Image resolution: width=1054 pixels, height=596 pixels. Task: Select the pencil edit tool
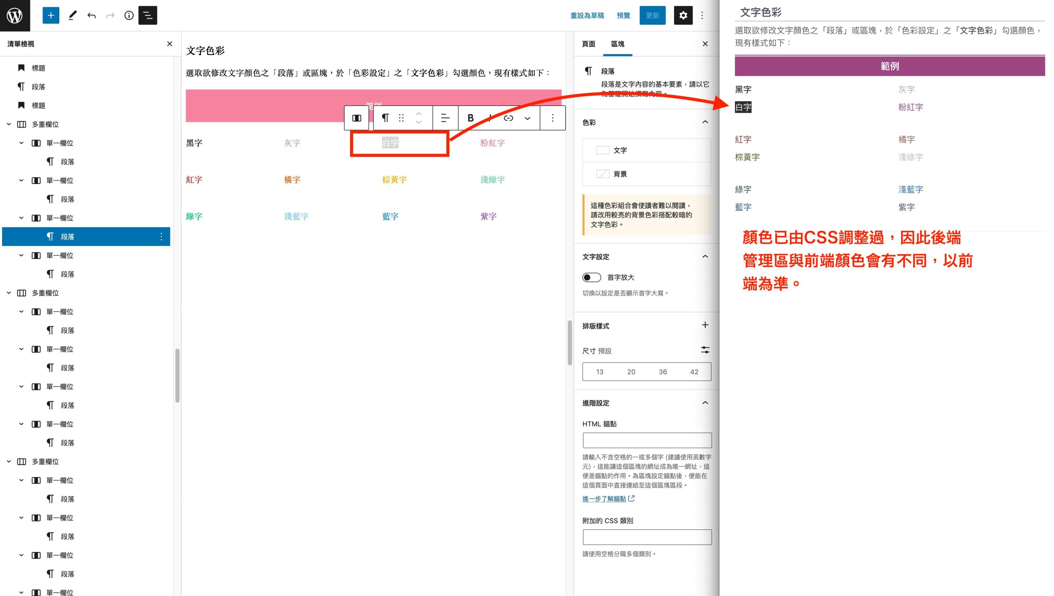72,16
